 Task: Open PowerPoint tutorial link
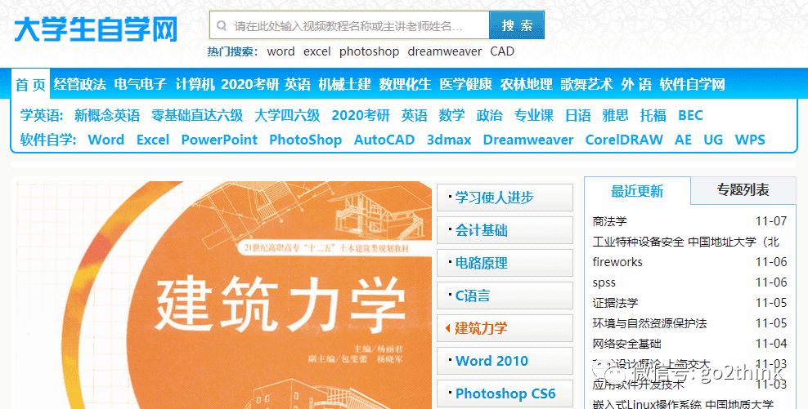pos(219,140)
